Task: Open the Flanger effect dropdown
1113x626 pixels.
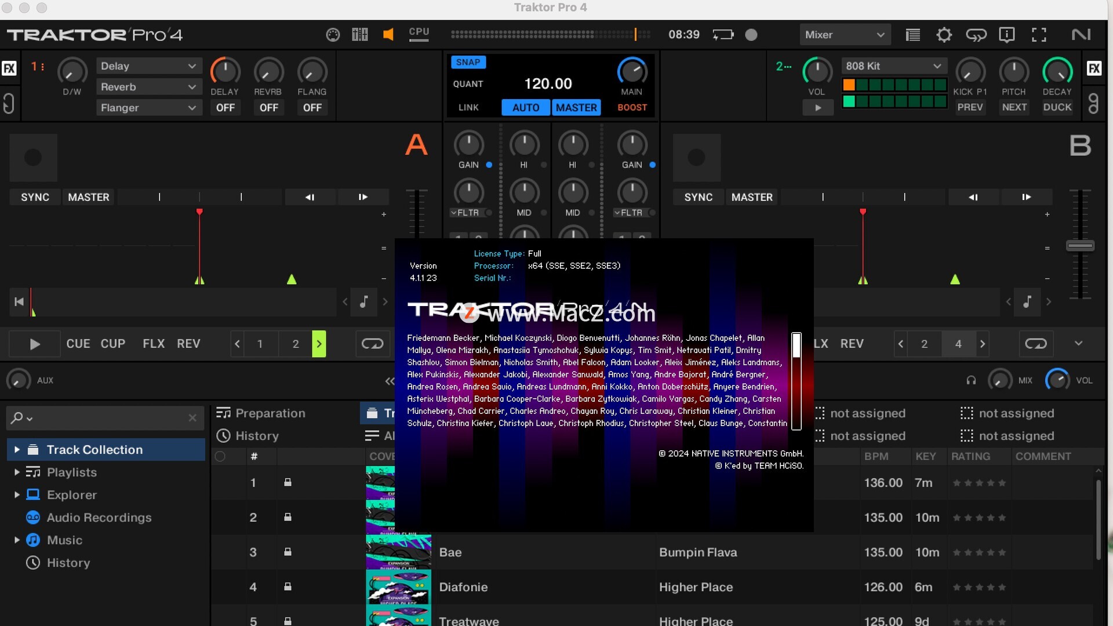Action: tap(149, 108)
